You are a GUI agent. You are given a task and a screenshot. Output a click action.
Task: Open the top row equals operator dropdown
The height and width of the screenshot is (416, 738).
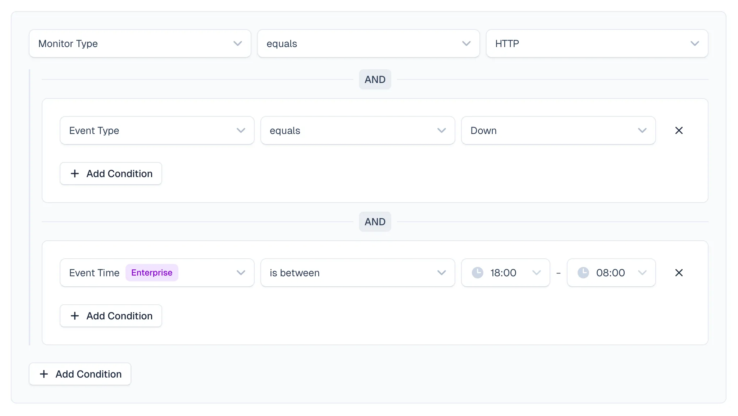pos(368,43)
